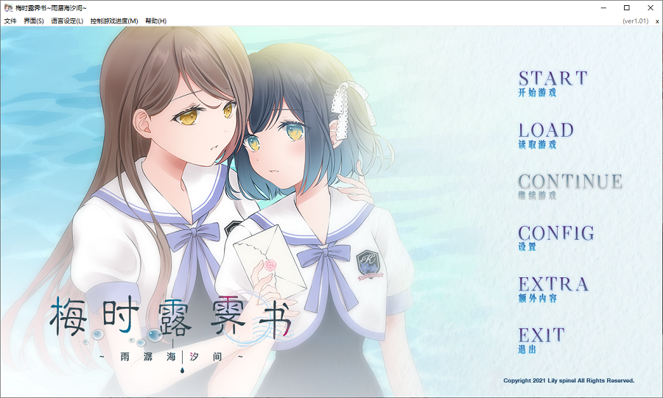Select the CONTINUE 继续游戏 option
The width and height of the screenshot is (663, 398).
[570, 187]
